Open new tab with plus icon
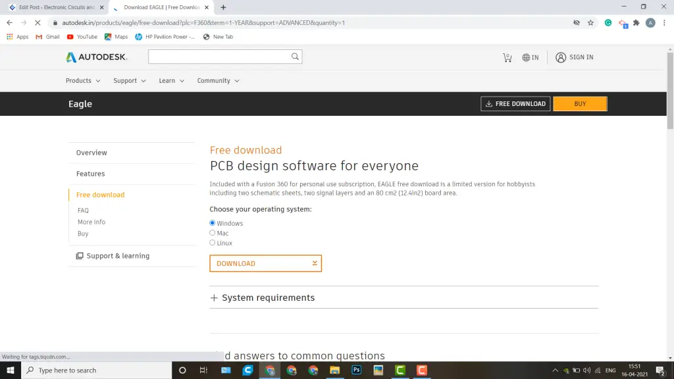The width and height of the screenshot is (674, 379). pyautogui.click(x=223, y=7)
